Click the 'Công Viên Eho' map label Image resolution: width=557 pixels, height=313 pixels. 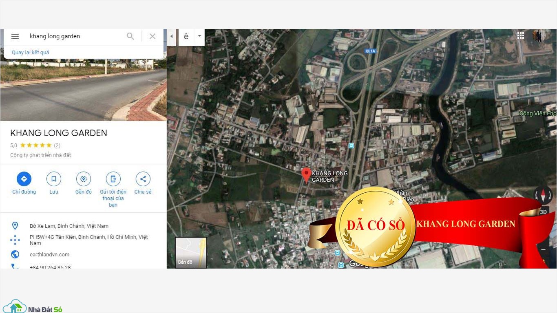[x=538, y=114]
